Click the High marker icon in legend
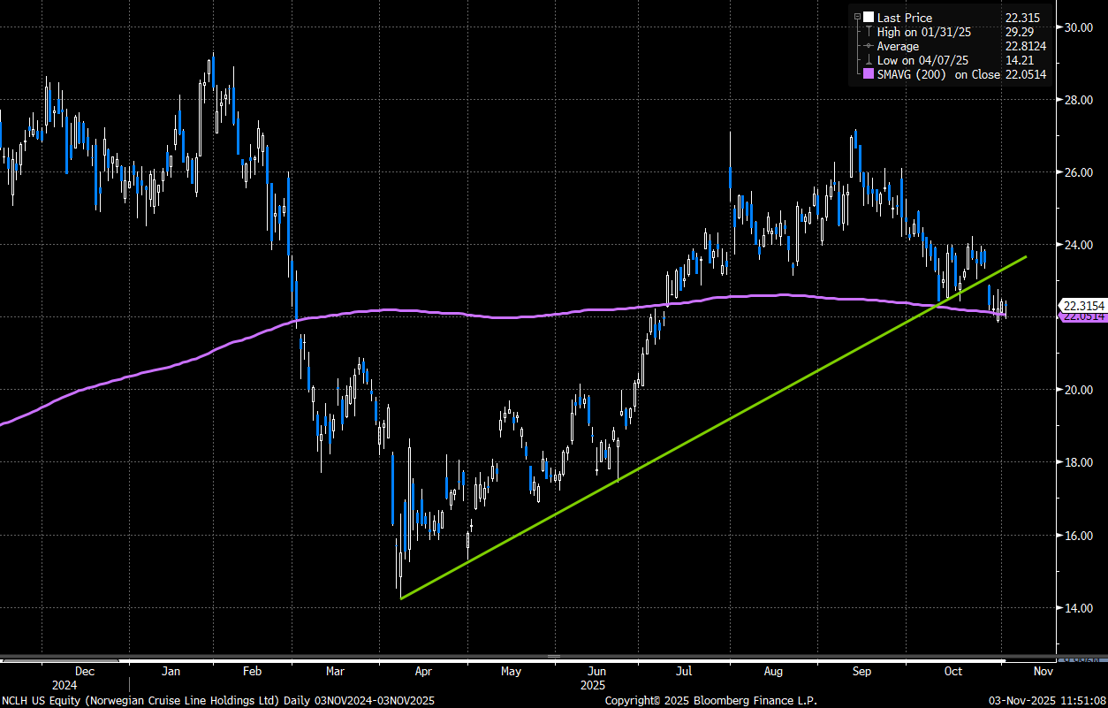 tap(868, 31)
